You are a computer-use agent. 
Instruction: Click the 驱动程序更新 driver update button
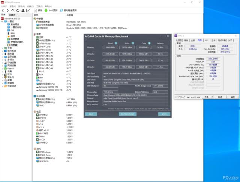[x=68, y=10]
